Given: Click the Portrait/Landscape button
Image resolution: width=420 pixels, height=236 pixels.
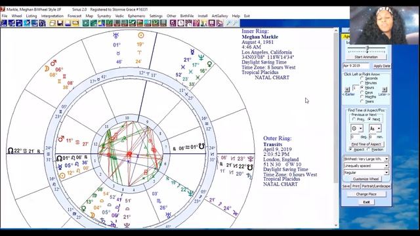Looking at the screenshot, I should pyautogui.click(x=376, y=186).
